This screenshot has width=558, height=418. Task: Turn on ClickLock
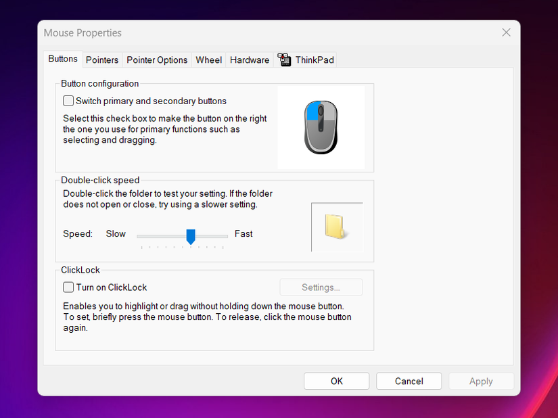[x=68, y=287]
